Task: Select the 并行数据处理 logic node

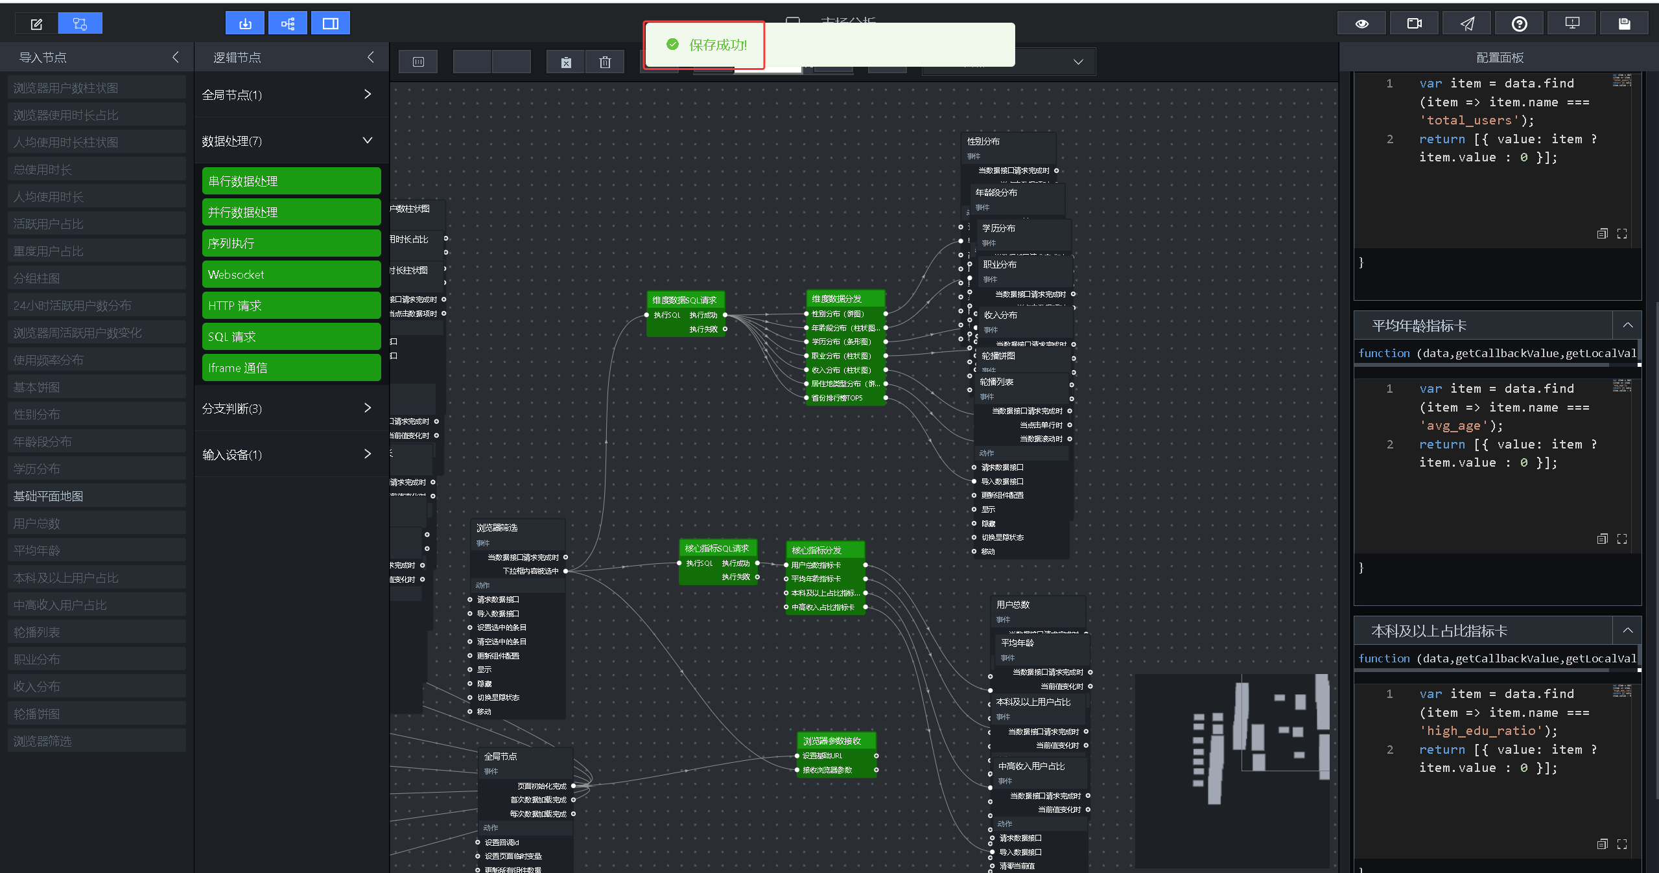Action: tap(291, 212)
